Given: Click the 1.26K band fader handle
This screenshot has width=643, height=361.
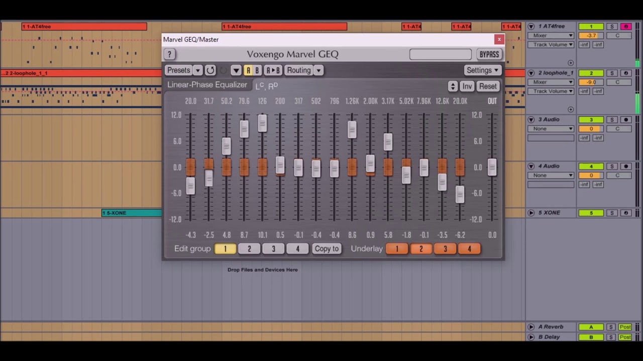Looking at the screenshot, I should pyautogui.click(x=352, y=130).
